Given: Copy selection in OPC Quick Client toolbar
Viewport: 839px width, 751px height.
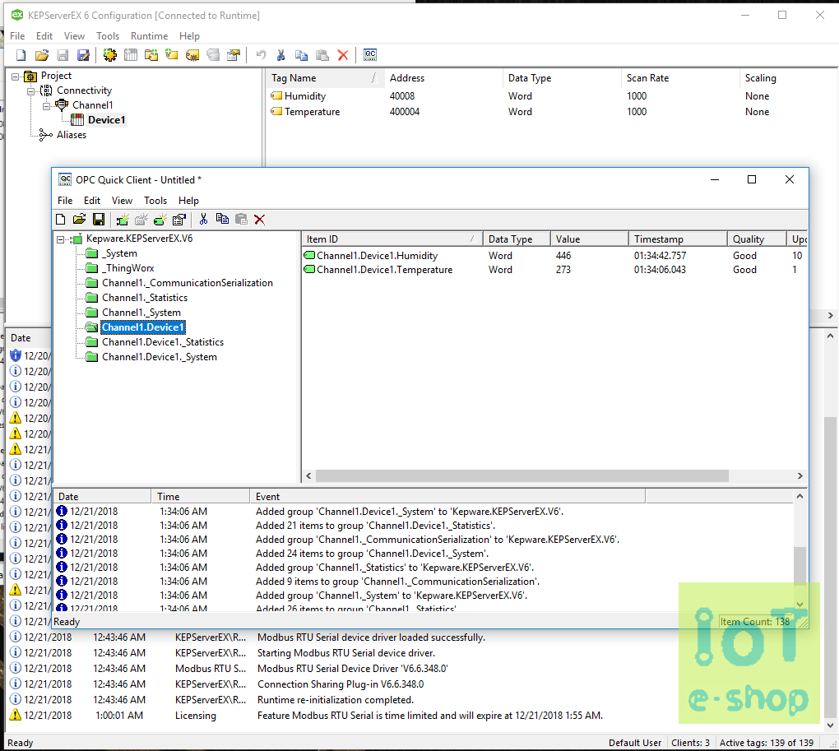Looking at the screenshot, I should point(222,220).
